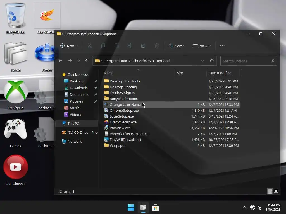This screenshot has width=286, height=214.
Task: Expand the recent locations chevron
Action: pos(78,61)
